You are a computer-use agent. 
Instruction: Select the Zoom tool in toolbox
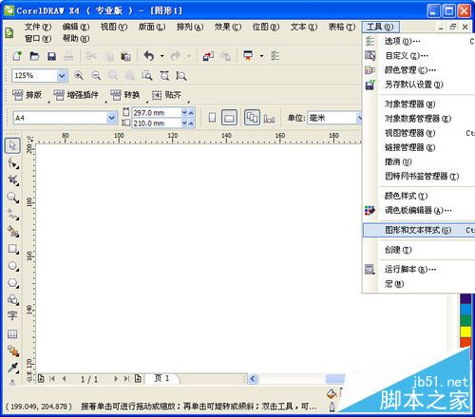tap(13, 198)
